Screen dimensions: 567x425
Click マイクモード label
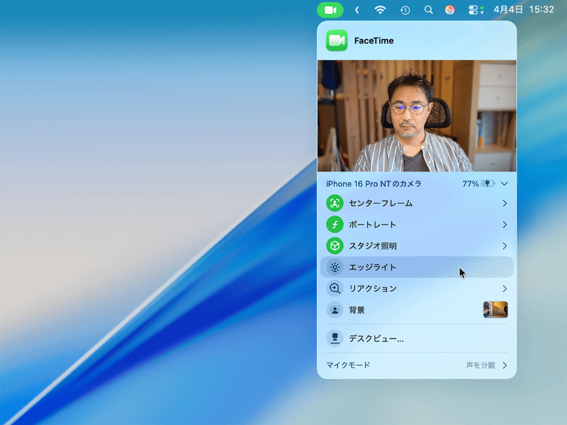click(348, 365)
